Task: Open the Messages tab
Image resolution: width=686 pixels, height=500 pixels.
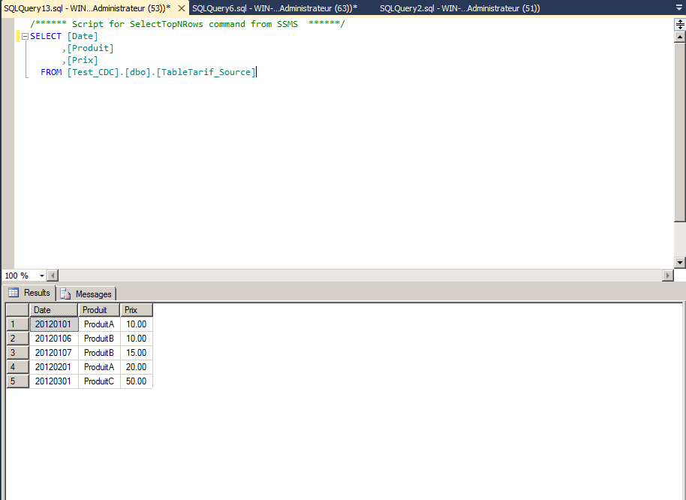Action: point(86,294)
